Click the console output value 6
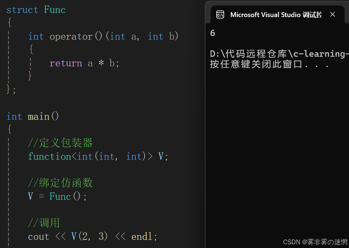Screen dimensions: 349x248 click(213, 33)
